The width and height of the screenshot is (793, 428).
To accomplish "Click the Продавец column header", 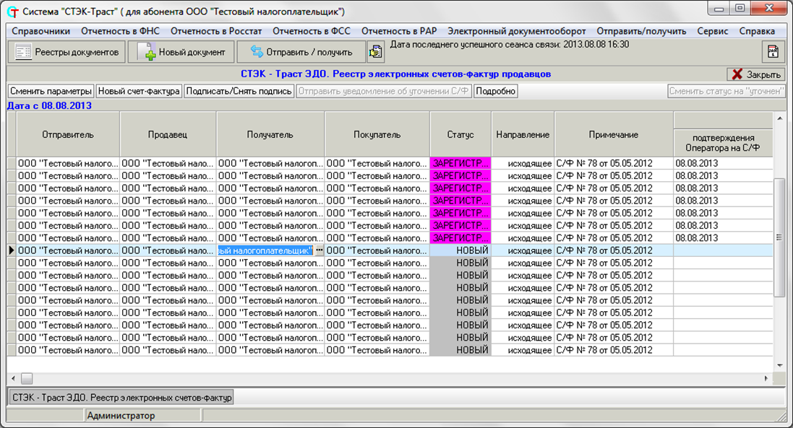I will click(x=168, y=135).
